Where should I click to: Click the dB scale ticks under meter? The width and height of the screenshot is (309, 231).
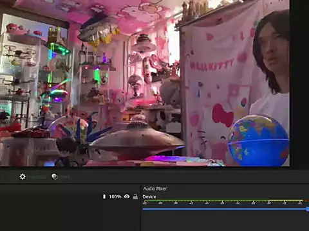(223, 203)
